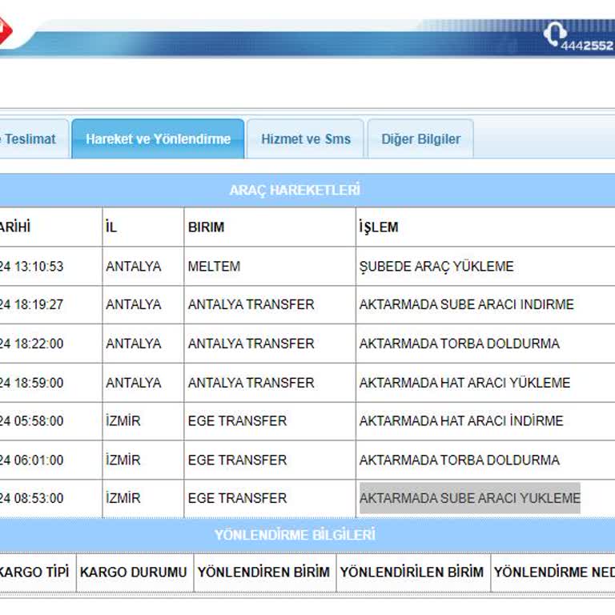Click İZMİR in the 06:01:00 row
The image size is (615, 615).
coord(143,460)
